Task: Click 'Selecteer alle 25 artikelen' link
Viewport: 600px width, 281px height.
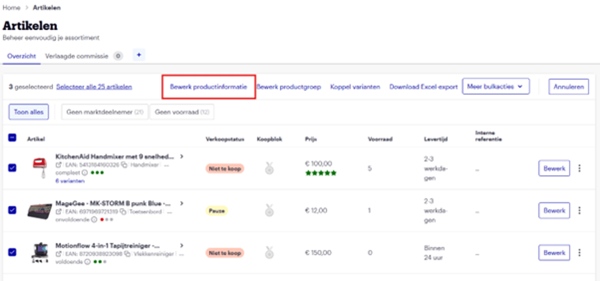Action: pos(94,87)
